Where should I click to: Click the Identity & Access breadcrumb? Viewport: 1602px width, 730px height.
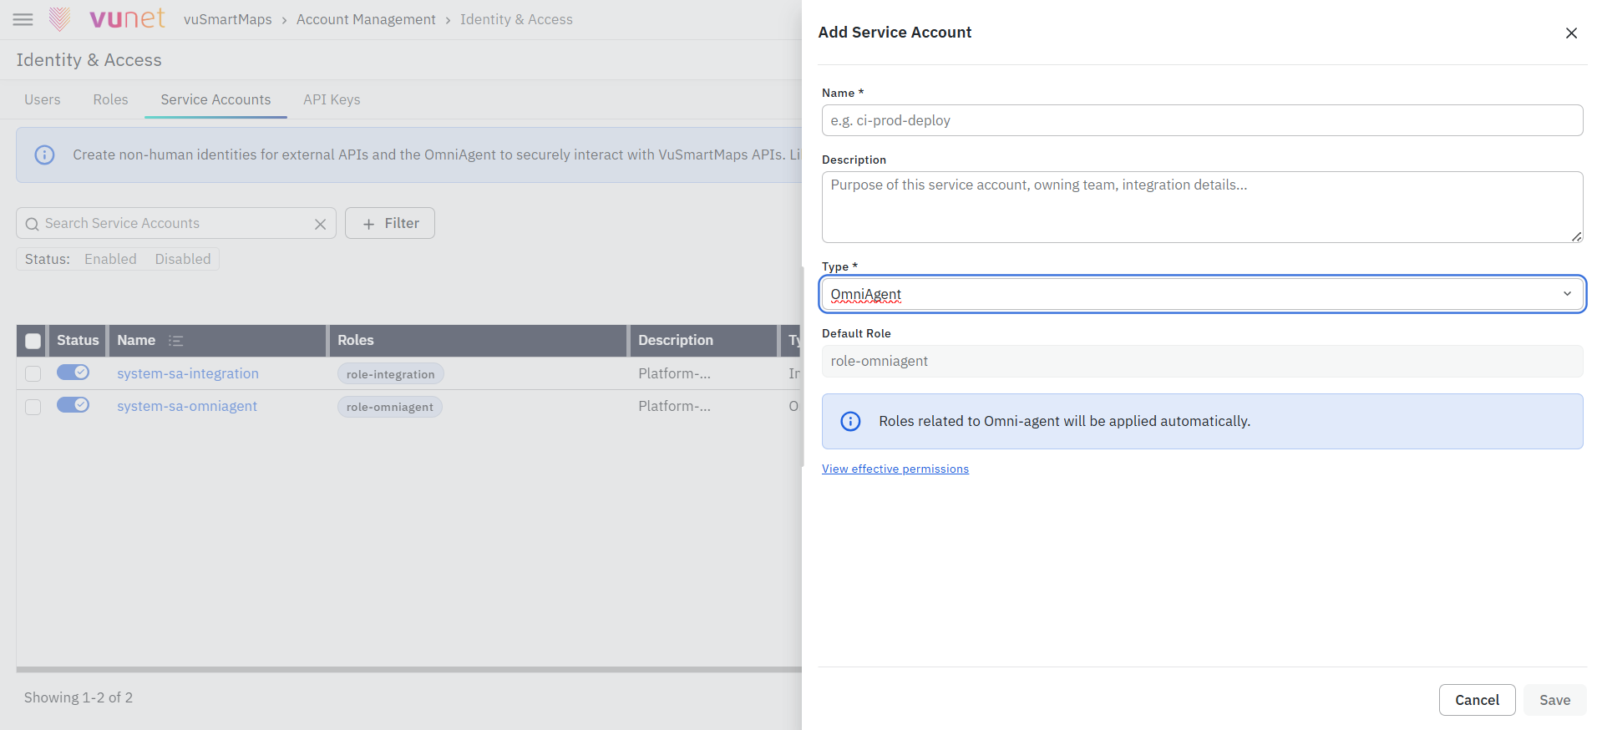click(x=516, y=19)
